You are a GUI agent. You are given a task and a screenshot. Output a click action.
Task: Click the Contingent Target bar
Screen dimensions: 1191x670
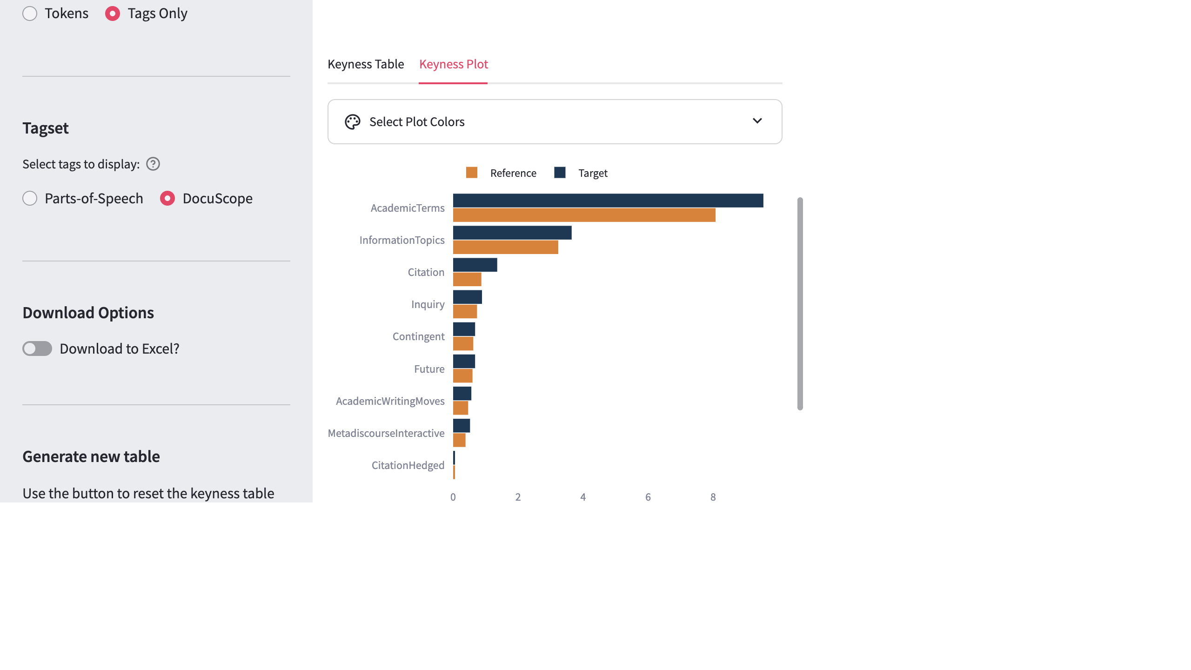click(x=464, y=329)
